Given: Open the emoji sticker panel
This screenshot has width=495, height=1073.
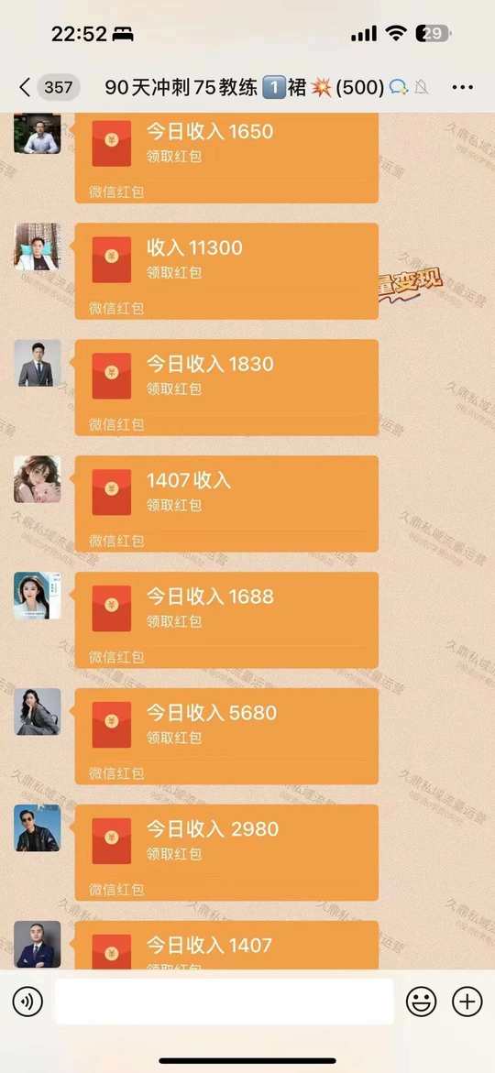Looking at the screenshot, I should click(421, 1002).
